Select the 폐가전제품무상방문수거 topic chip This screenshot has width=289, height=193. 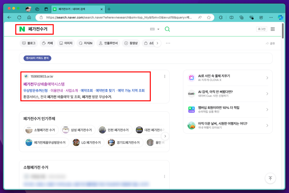[x=46, y=143]
